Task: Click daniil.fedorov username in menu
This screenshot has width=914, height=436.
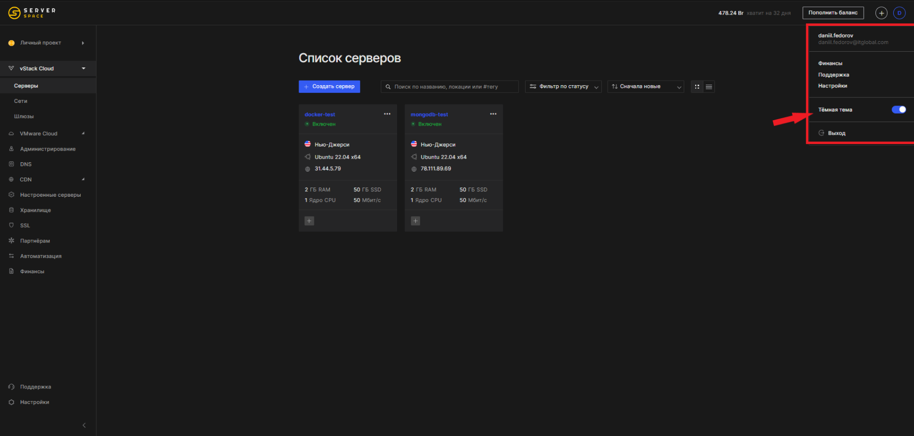Action: (x=836, y=35)
